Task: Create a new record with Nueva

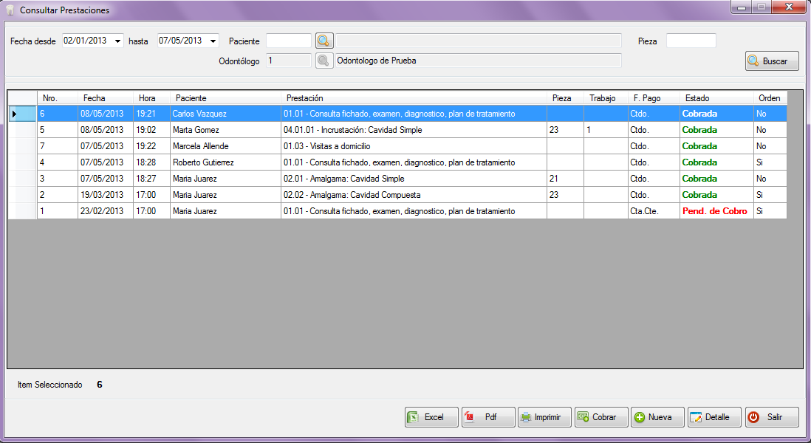Action: [657, 417]
